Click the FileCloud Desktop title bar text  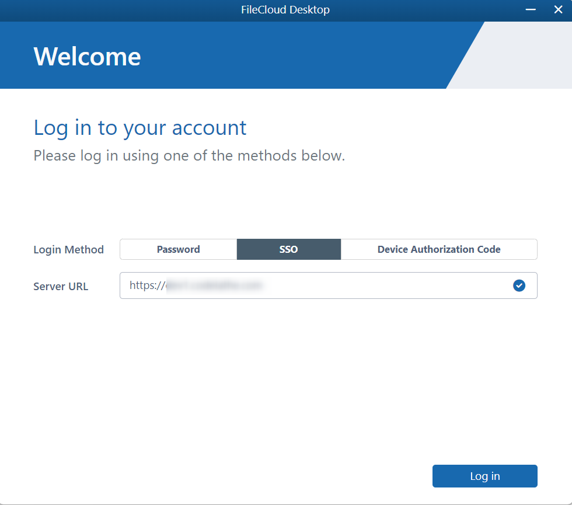285,10
